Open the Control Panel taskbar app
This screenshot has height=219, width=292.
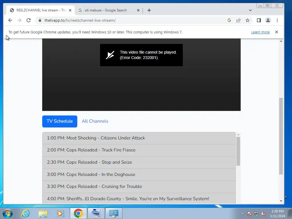pyautogui.click(x=114, y=213)
